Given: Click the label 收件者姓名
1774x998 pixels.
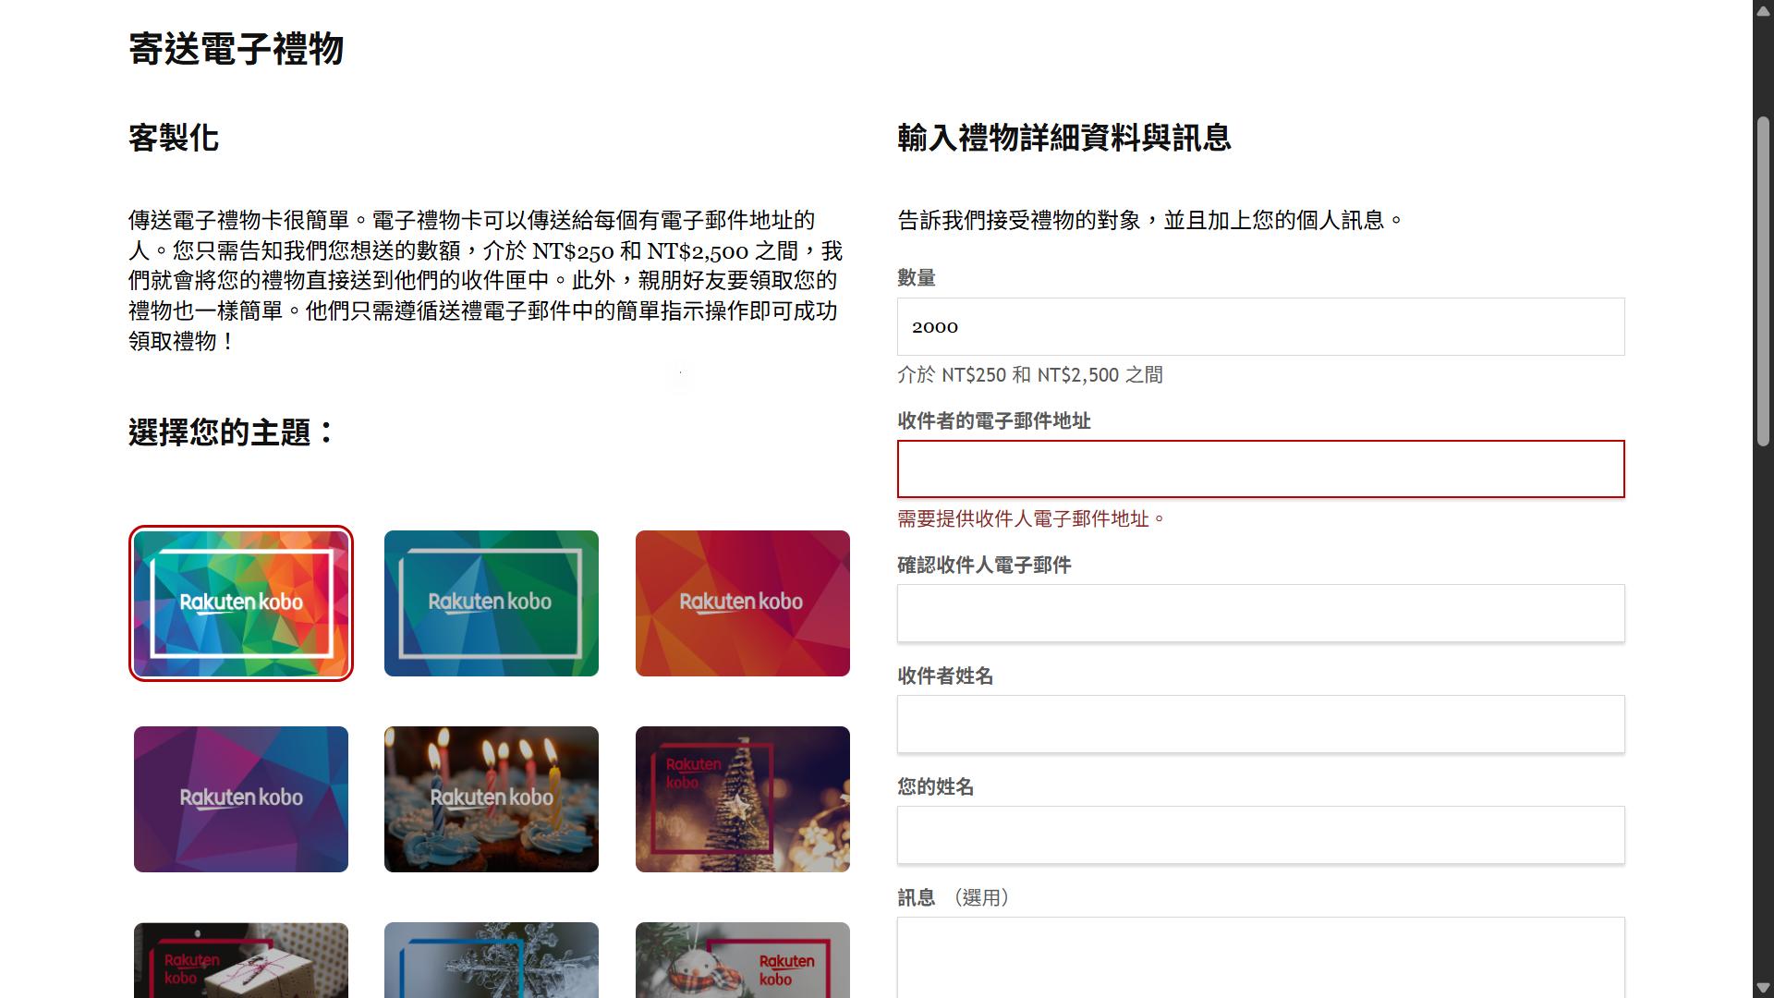Looking at the screenshot, I should pos(945,676).
